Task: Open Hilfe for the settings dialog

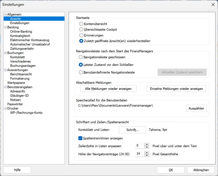Action: pyautogui.click(x=17, y=170)
